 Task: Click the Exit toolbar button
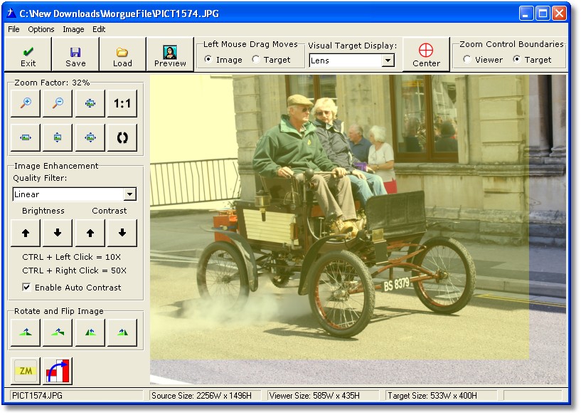coord(28,55)
